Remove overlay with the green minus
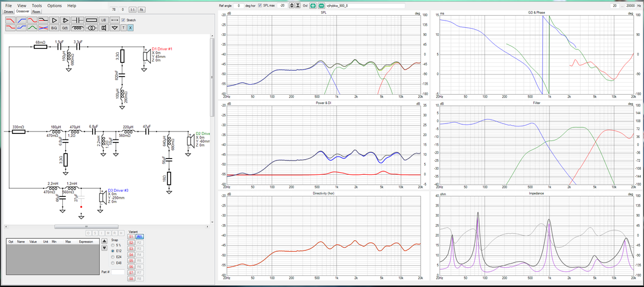The width and height of the screenshot is (644, 287). click(x=321, y=6)
